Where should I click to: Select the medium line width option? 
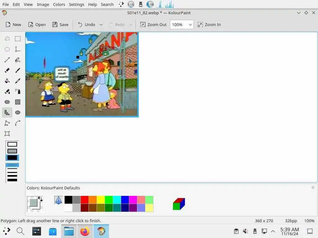[12, 172]
